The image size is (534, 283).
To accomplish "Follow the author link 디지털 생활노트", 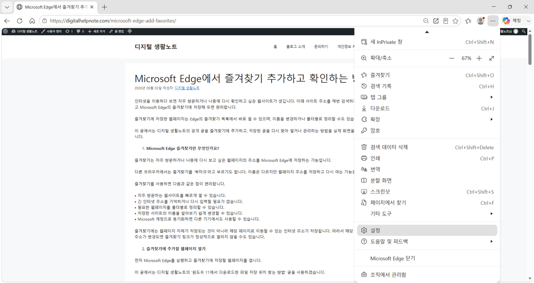I will tap(187, 88).
